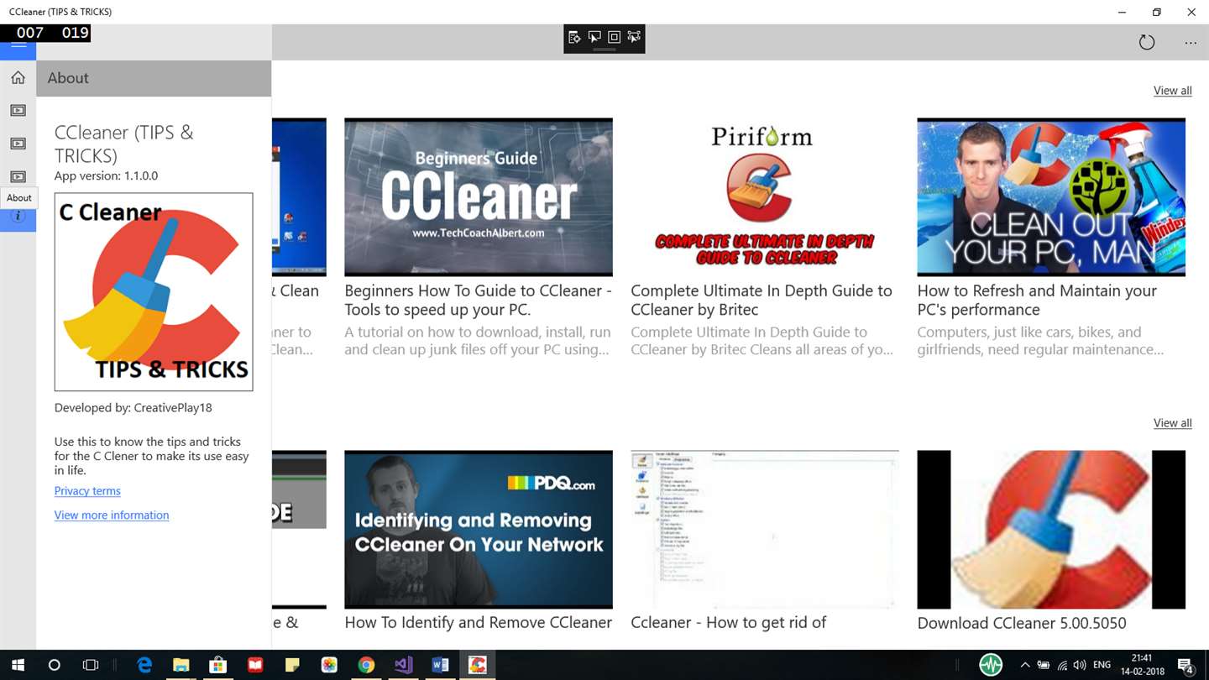The height and width of the screenshot is (680, 1209).
Task: Go to the Home page in the sidebar
Action: tap(18, 78)
